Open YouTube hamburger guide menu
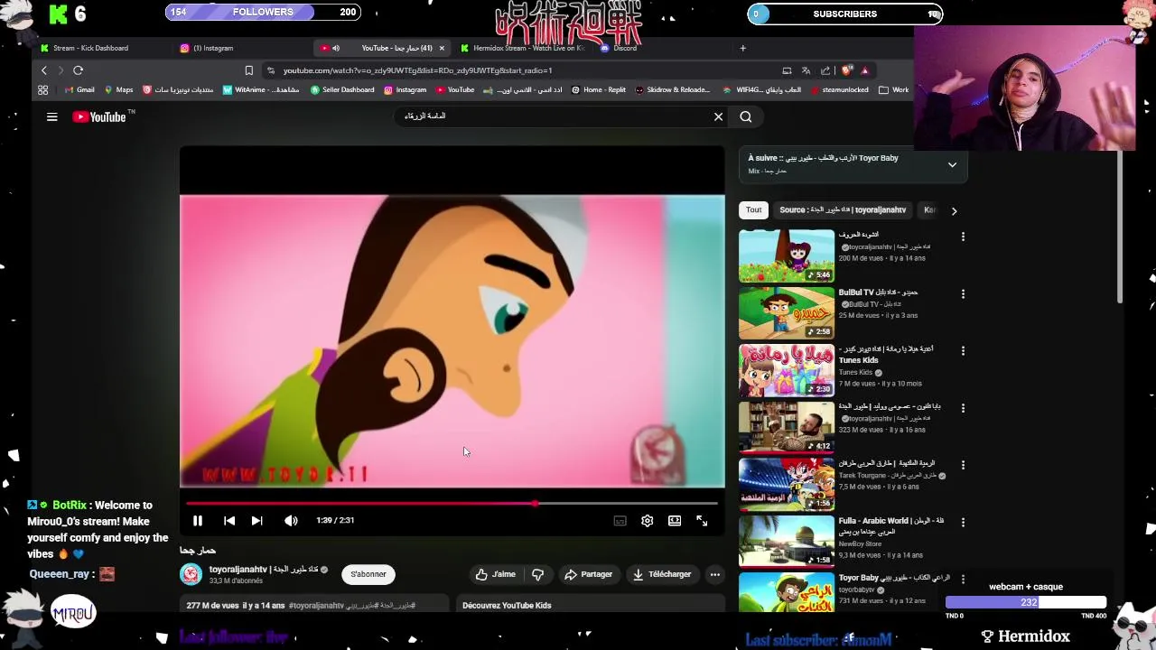Screen dimensions: 1156x650 tap(52, 116)
